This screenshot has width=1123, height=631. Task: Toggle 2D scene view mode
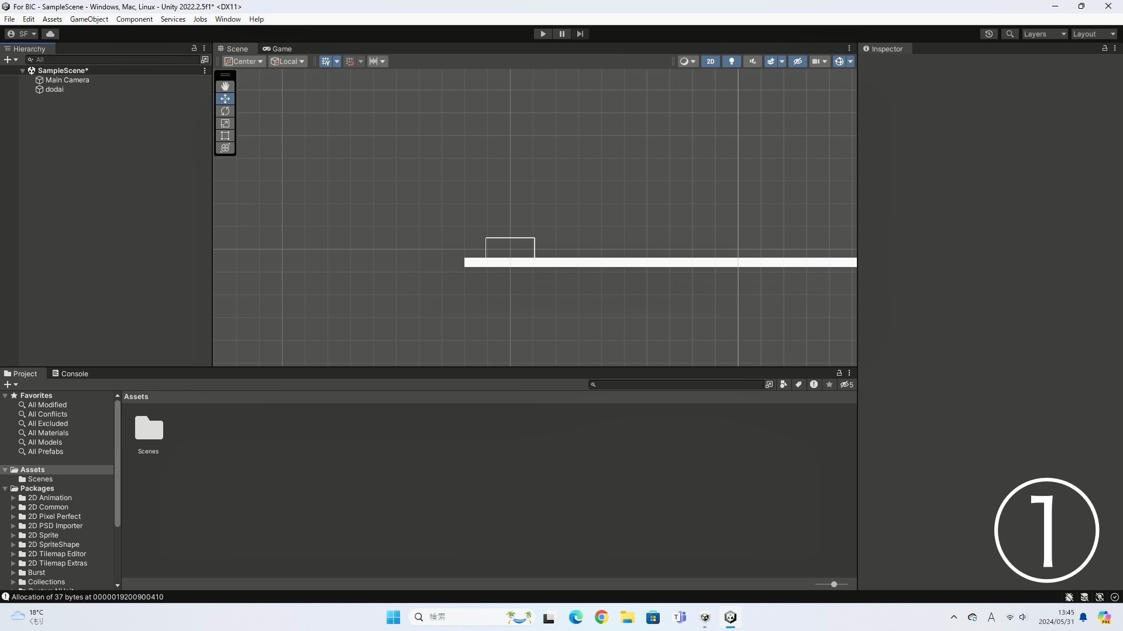point(710,61)
